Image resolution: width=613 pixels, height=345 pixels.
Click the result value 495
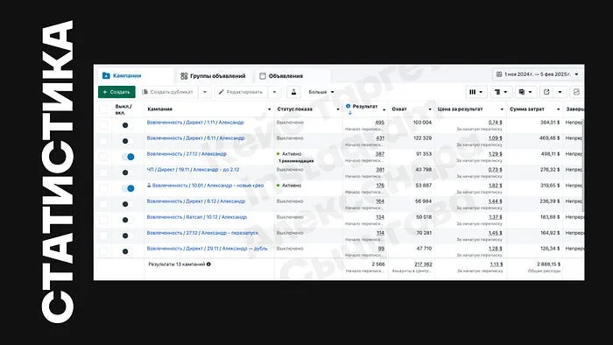(379, 123)
